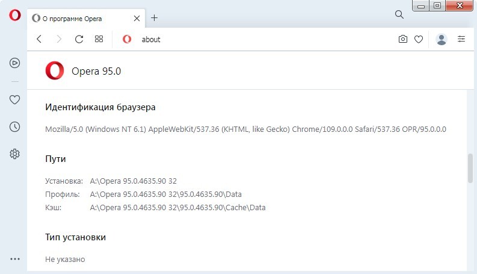Click the 'Не указано' value
The height and width of the screenshot is (274, 477).
pos(65,260)
